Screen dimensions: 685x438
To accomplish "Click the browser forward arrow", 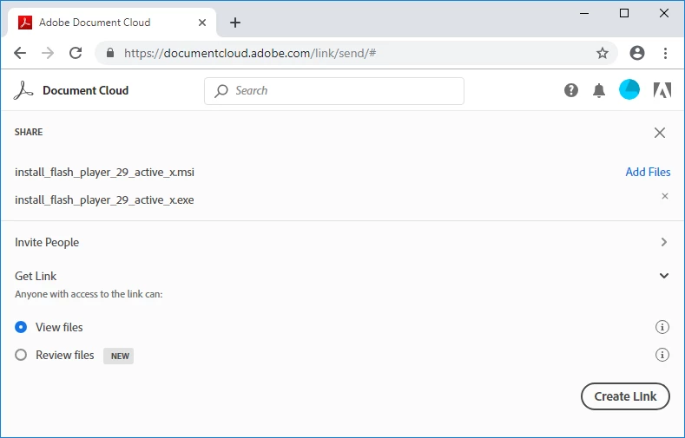I will [x=48, y=53].
